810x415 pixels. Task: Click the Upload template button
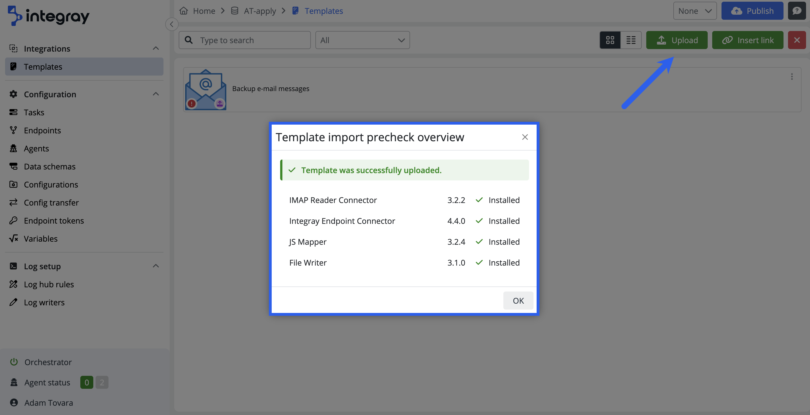(677, 40)
